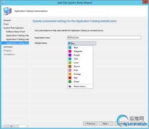Select the Lime theme option
149x129 pixels.
pyautogui.click(x=80, y=63)
